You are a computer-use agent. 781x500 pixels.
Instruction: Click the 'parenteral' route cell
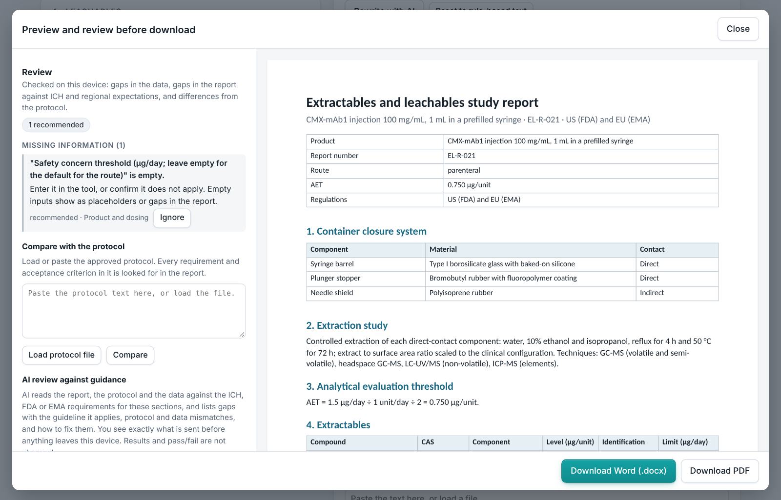[x=581, y=171]
